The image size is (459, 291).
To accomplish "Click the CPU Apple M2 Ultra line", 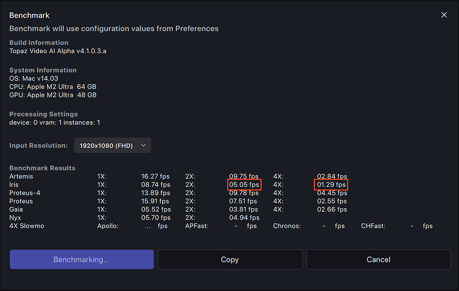I will click(53, 86).
